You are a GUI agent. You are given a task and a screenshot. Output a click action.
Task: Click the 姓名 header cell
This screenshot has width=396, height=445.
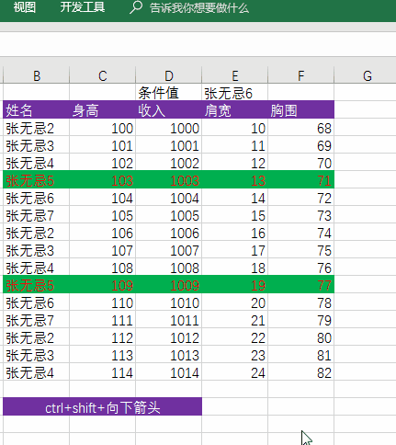click(x=37, y=109)
